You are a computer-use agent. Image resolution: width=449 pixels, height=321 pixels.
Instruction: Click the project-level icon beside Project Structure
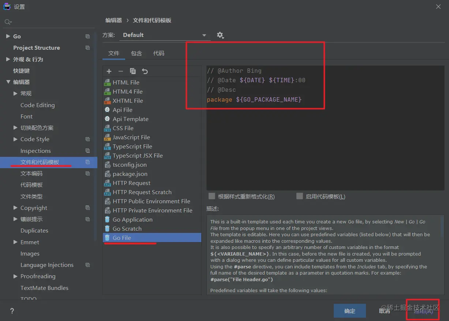coord(87,48)
